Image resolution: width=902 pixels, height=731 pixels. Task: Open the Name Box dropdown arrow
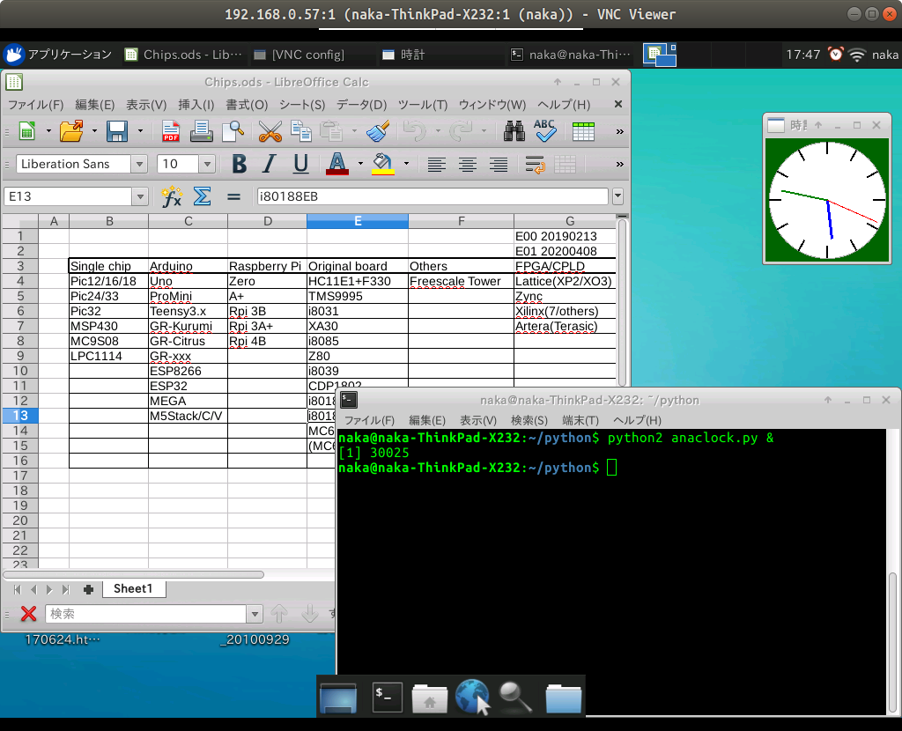[x=140, y=196]
